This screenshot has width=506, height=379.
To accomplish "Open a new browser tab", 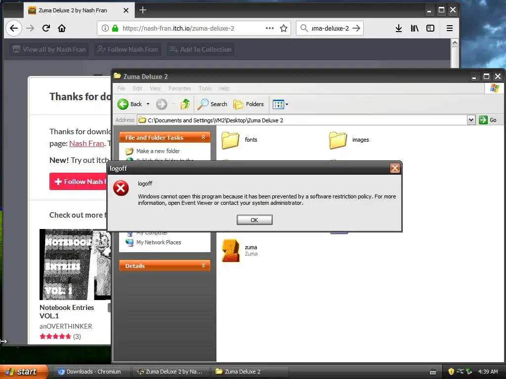I will coord(143,10).
